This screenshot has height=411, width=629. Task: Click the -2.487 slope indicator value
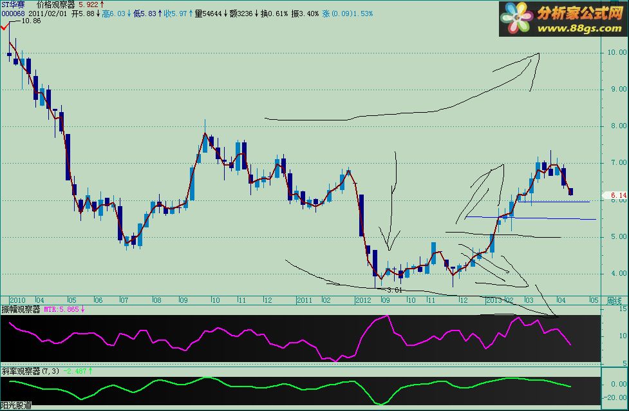pos(75,371)
